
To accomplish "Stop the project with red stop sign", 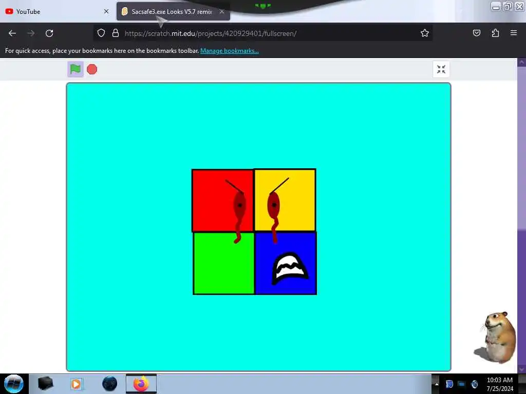I will tap(92, 69).
